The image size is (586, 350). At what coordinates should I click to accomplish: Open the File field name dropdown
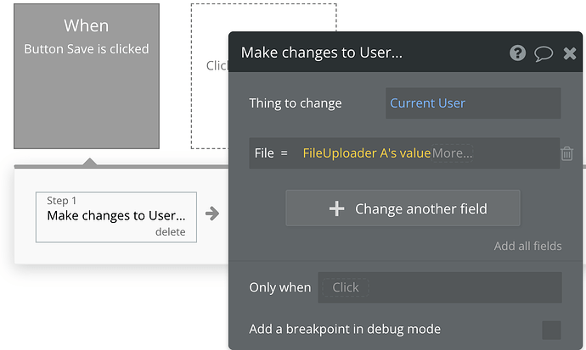(264, 153)
